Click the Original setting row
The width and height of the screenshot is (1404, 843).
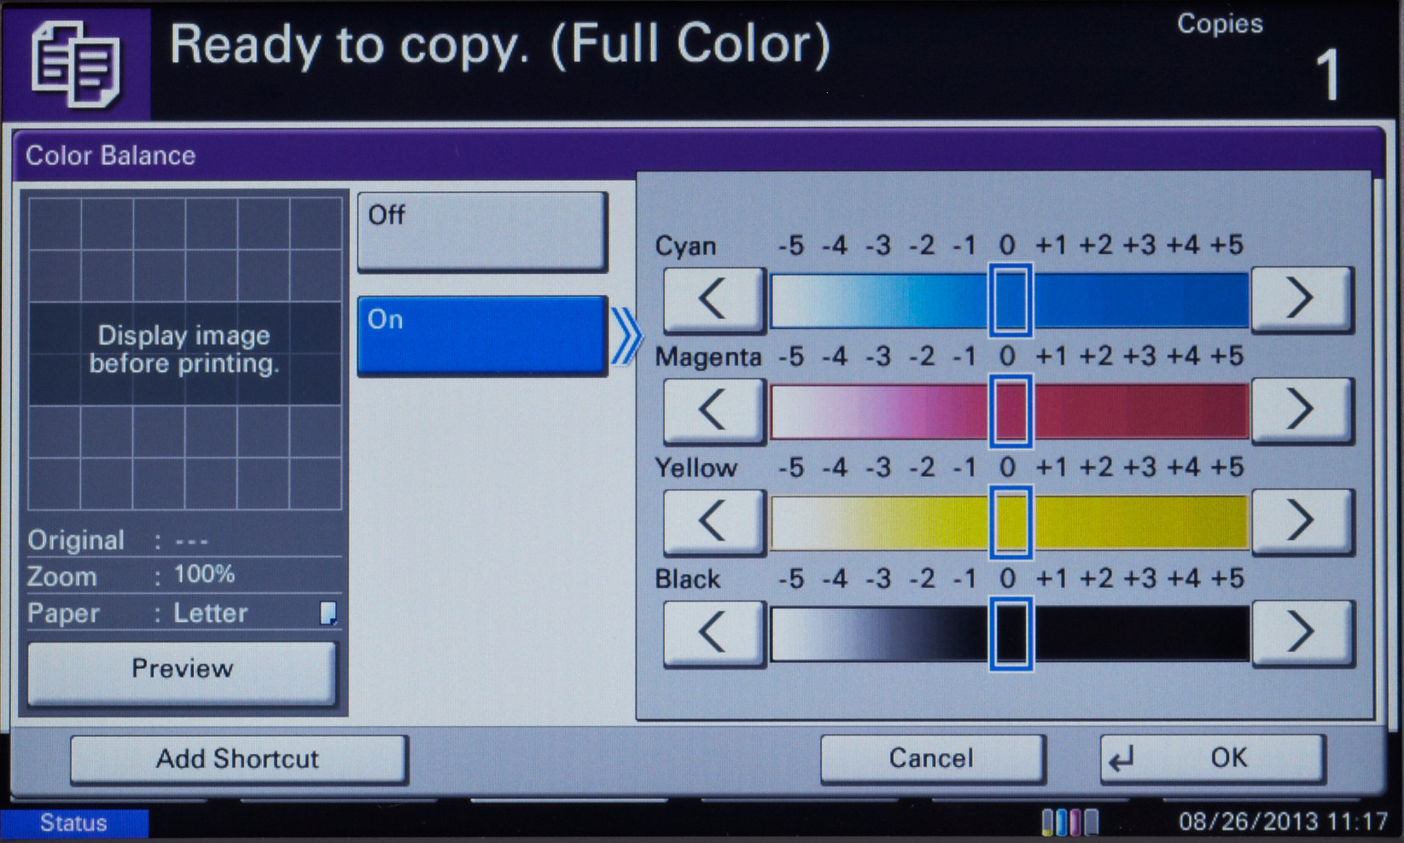point(184,540)
